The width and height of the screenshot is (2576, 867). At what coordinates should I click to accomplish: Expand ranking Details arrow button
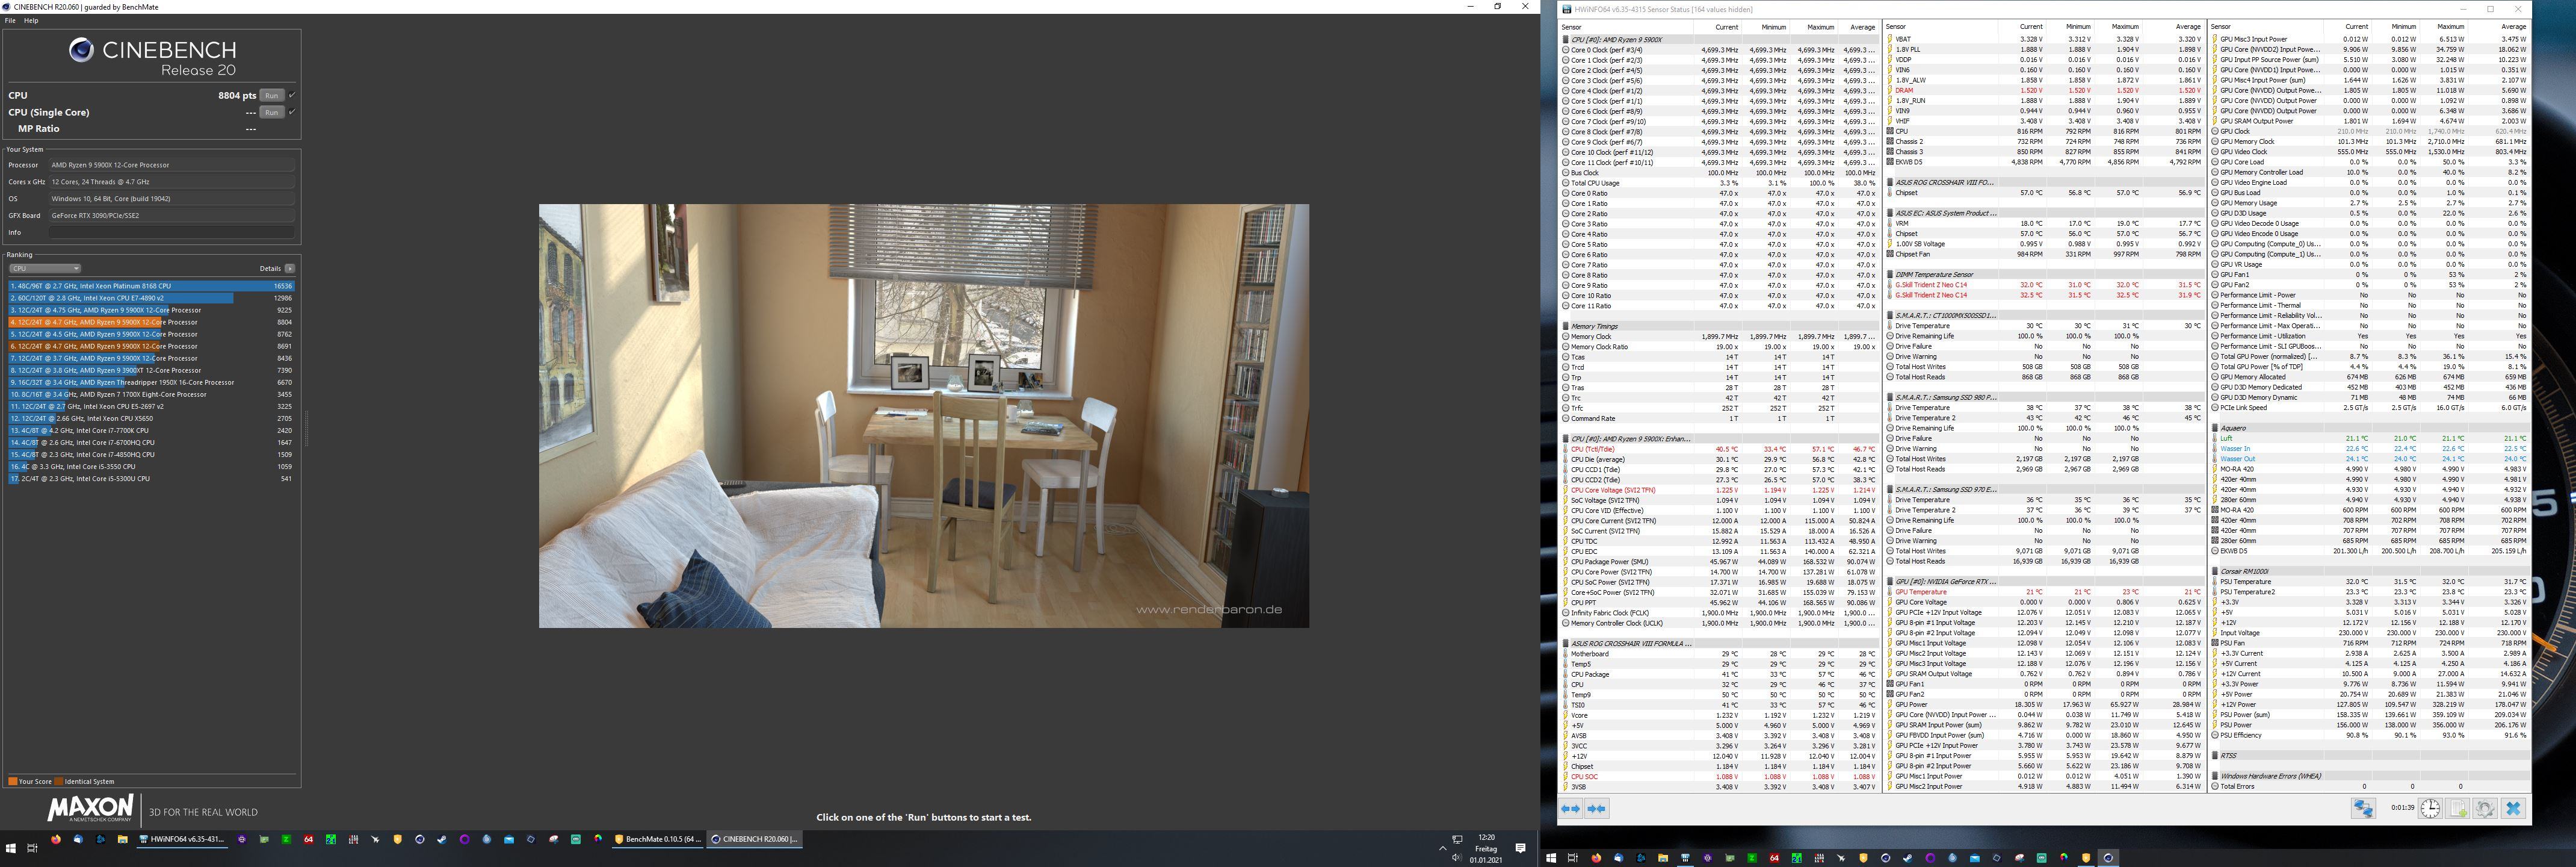click(x=290, y=269)
